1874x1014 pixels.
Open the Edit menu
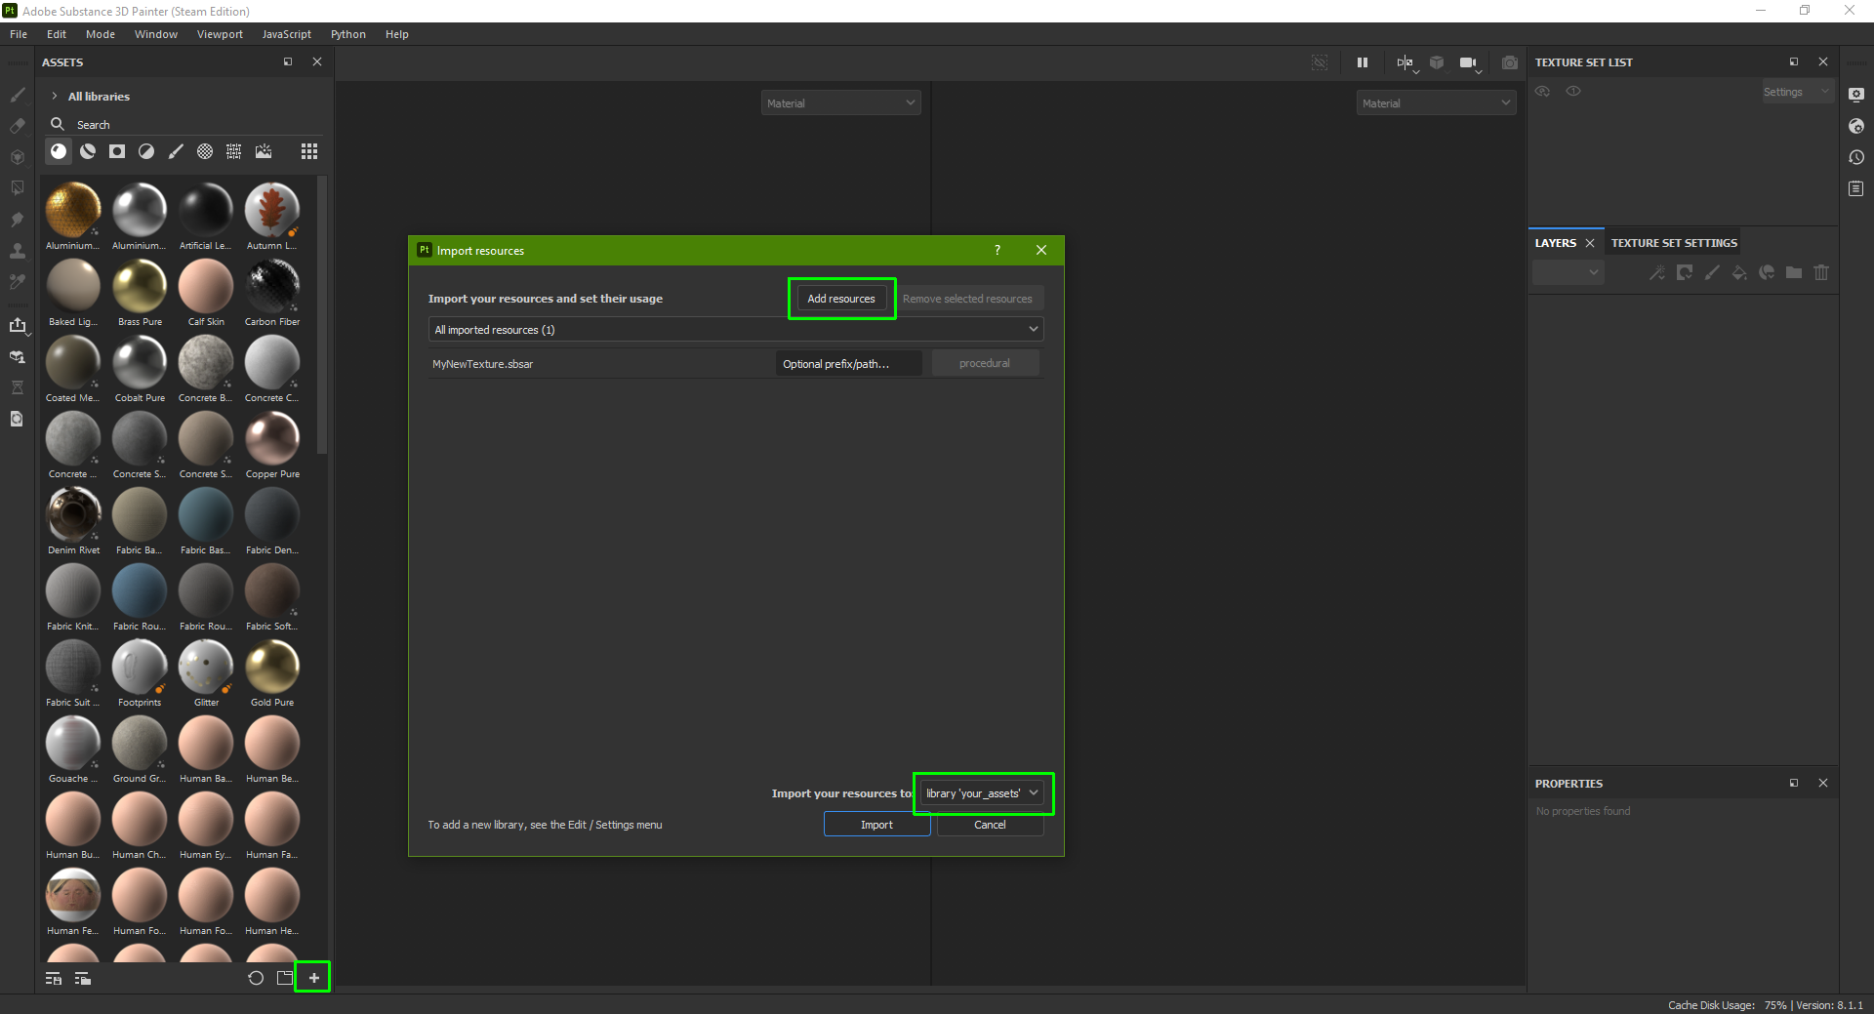57,34
